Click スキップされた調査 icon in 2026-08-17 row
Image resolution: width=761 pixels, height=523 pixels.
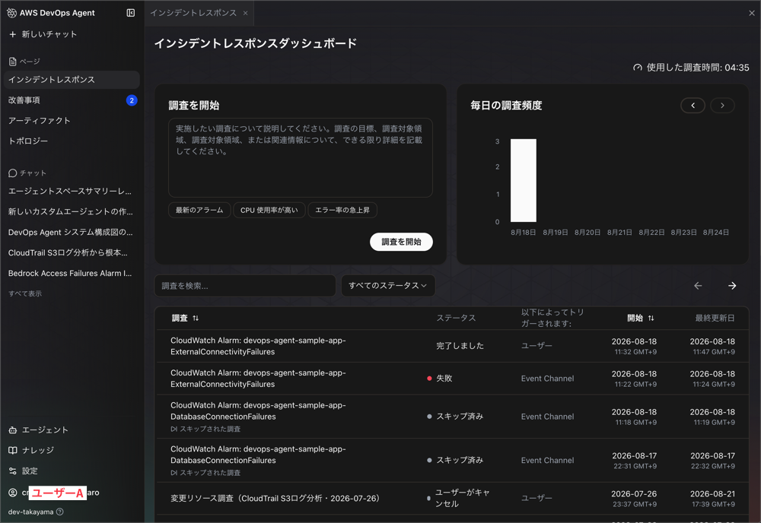(174, 473)
